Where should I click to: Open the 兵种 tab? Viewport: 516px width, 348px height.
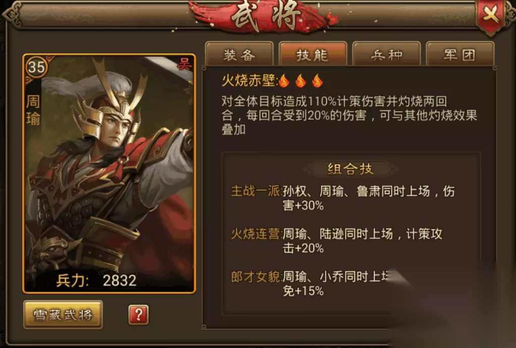(386, 54)
